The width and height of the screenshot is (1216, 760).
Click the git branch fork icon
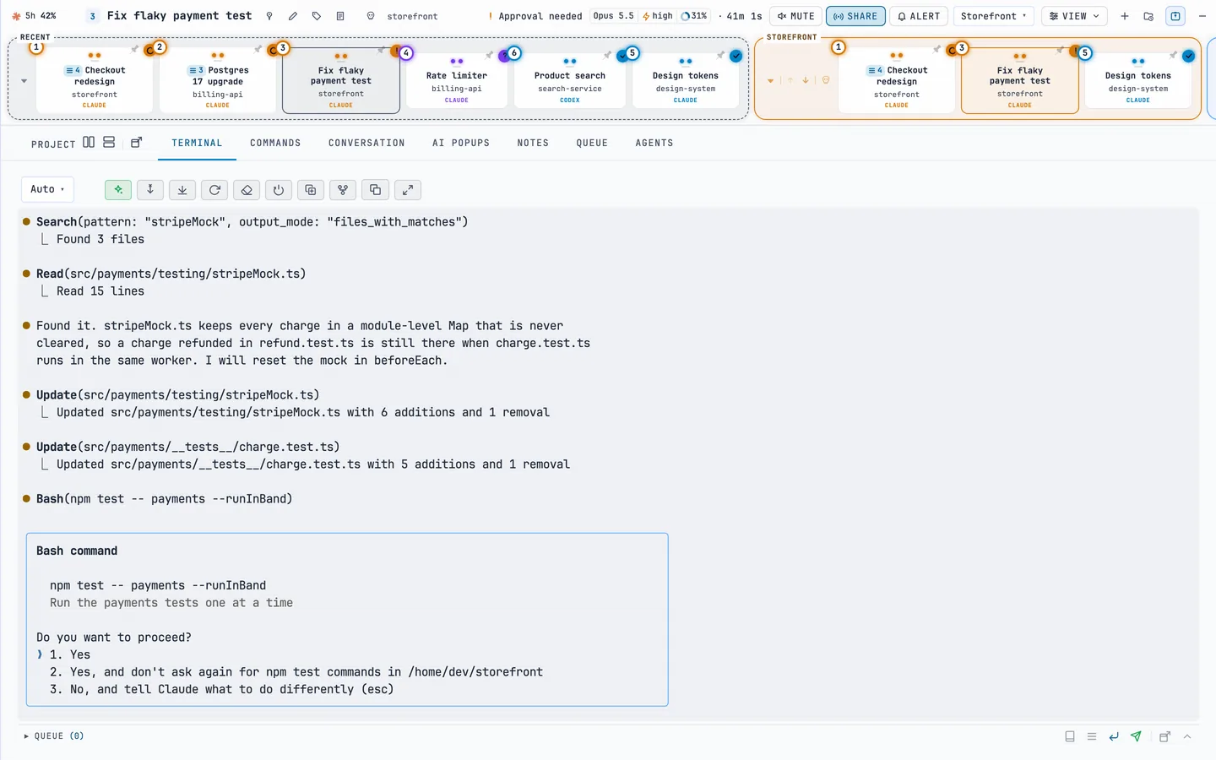(343, 190)
